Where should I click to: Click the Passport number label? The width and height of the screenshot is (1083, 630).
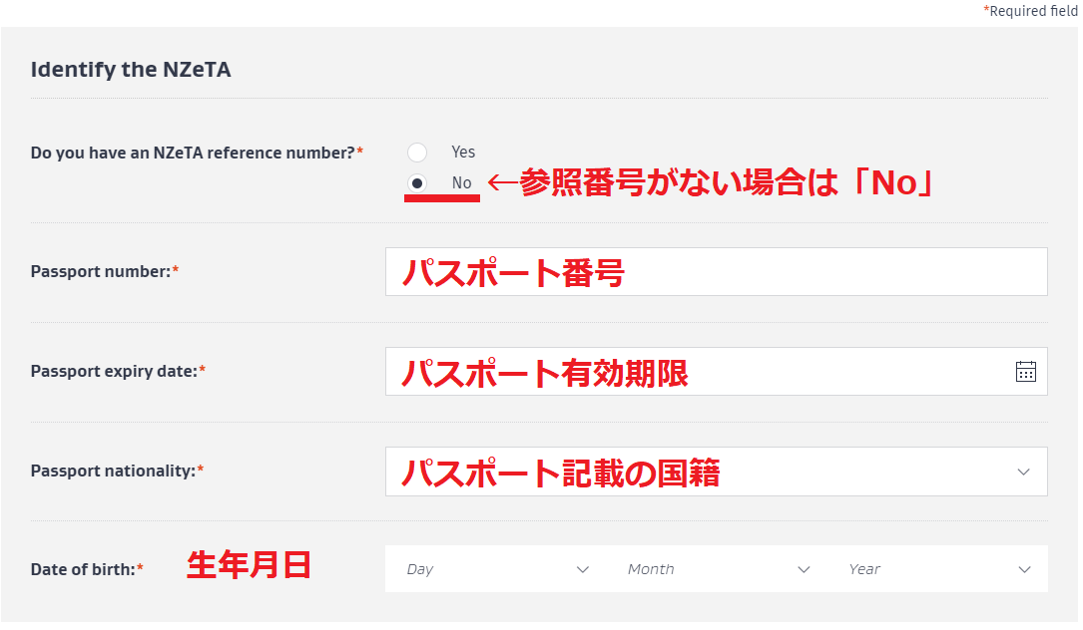pyautogui.click(x=104, y=272)
